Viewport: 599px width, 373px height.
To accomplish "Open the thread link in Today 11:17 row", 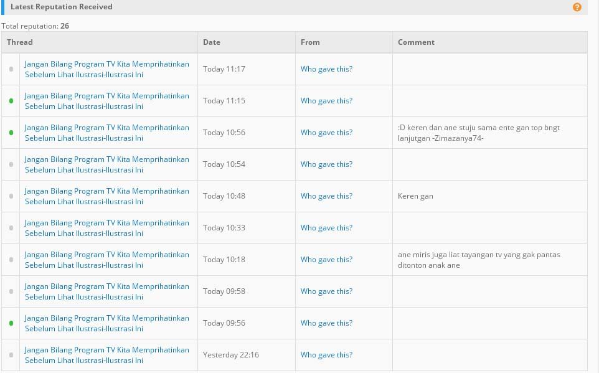I will [106, 69].
